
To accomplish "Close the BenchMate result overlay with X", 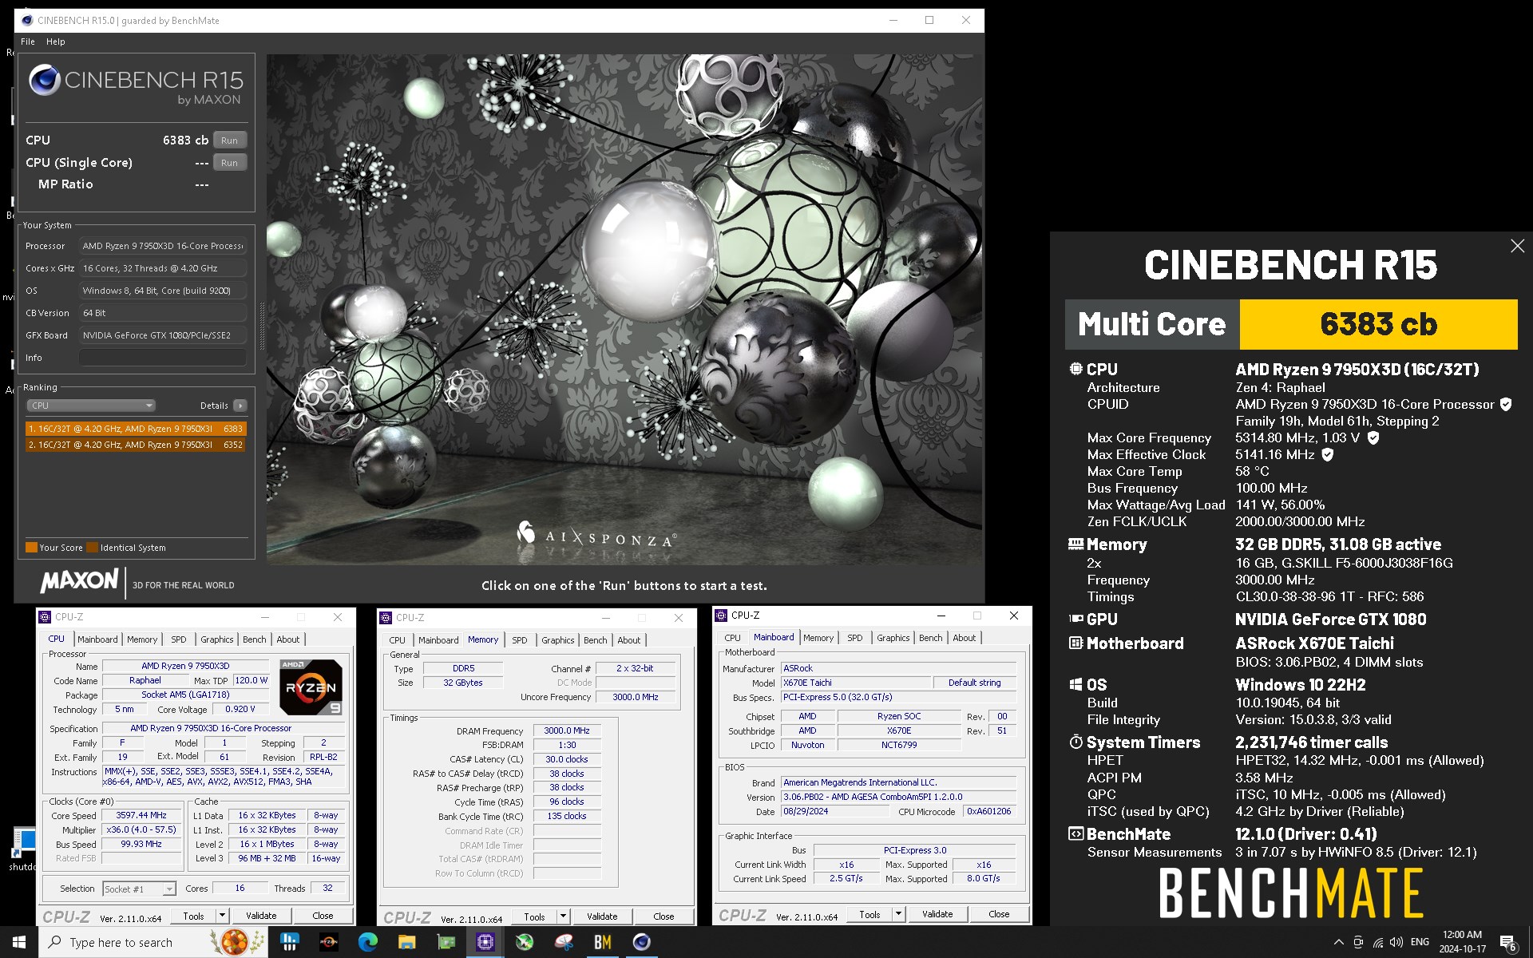I will point(1517,246).
